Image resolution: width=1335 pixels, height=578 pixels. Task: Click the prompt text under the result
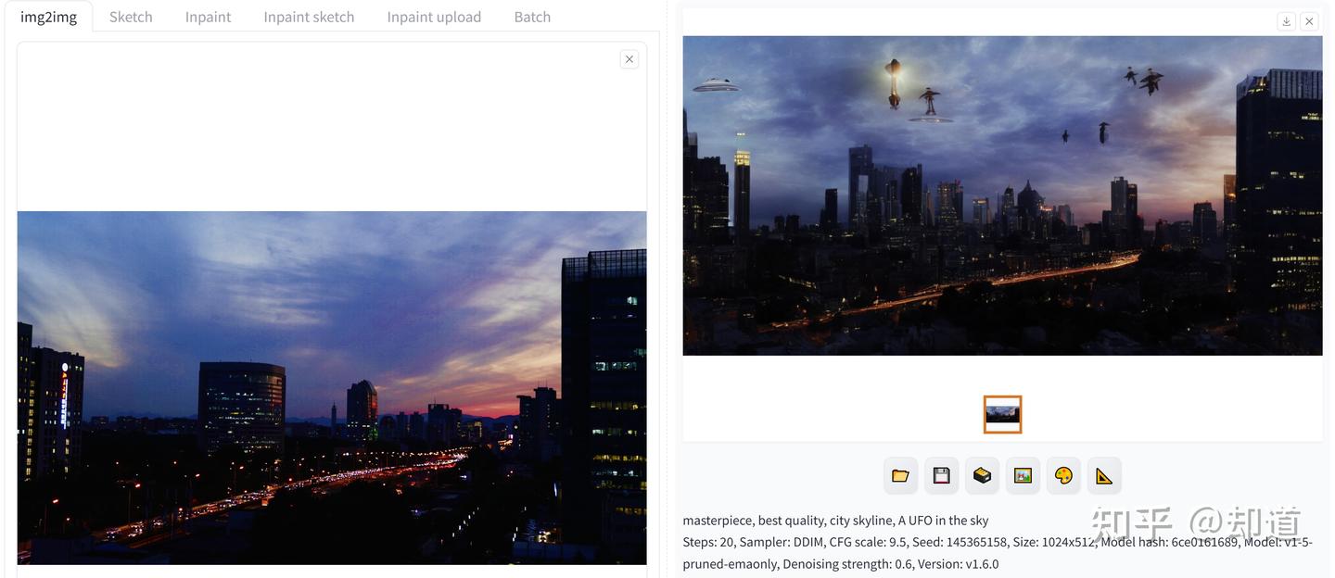click(835, 521)
